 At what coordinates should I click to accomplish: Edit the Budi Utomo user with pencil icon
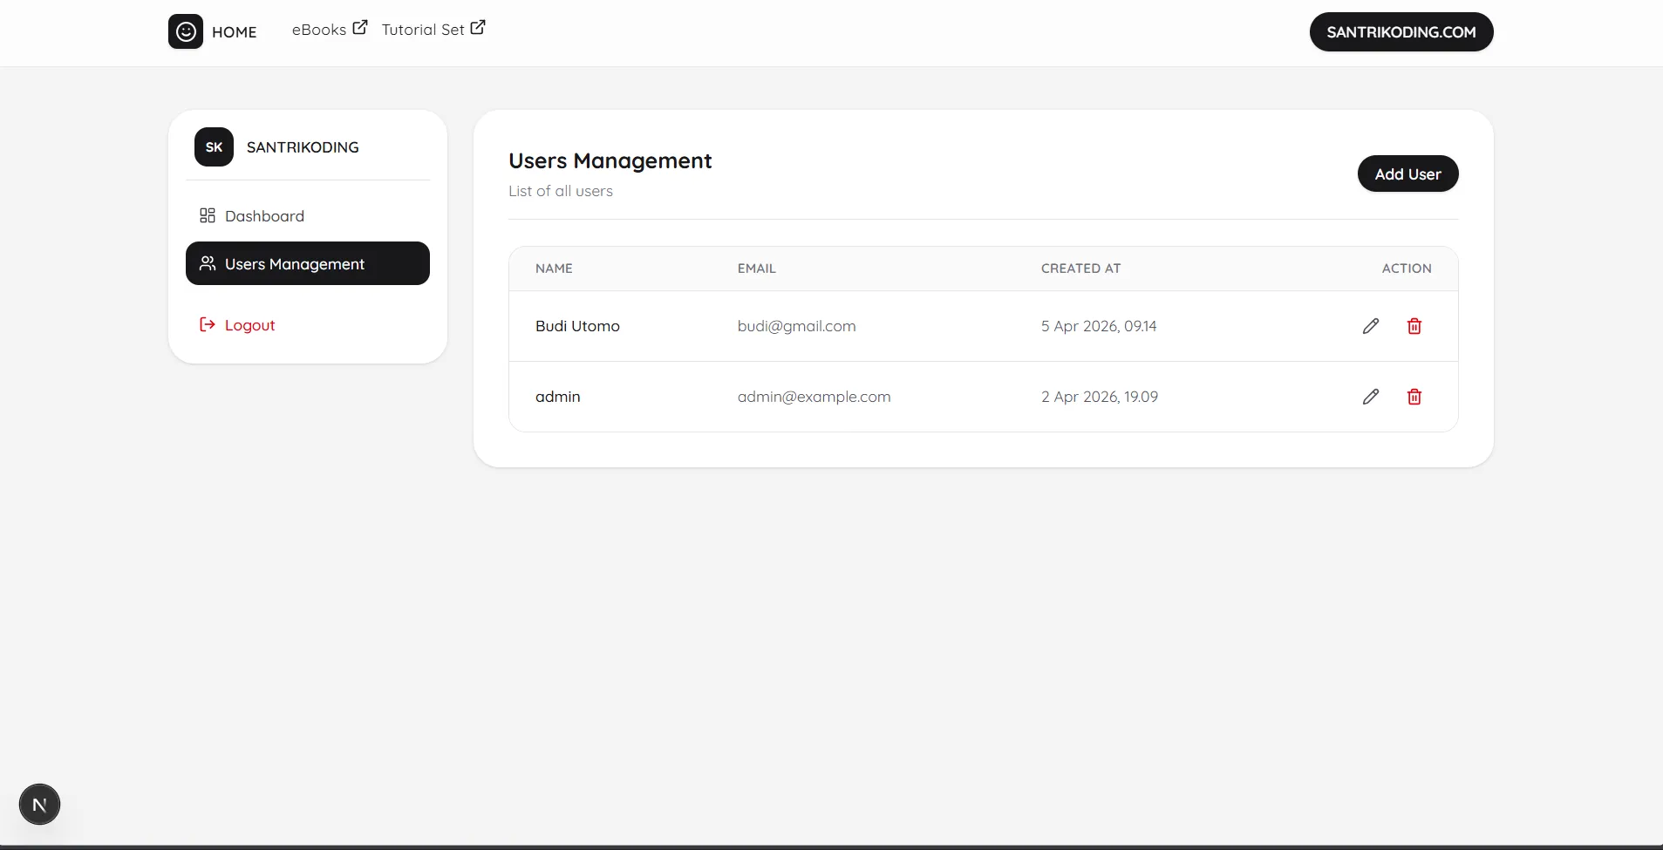(1371, 326)
